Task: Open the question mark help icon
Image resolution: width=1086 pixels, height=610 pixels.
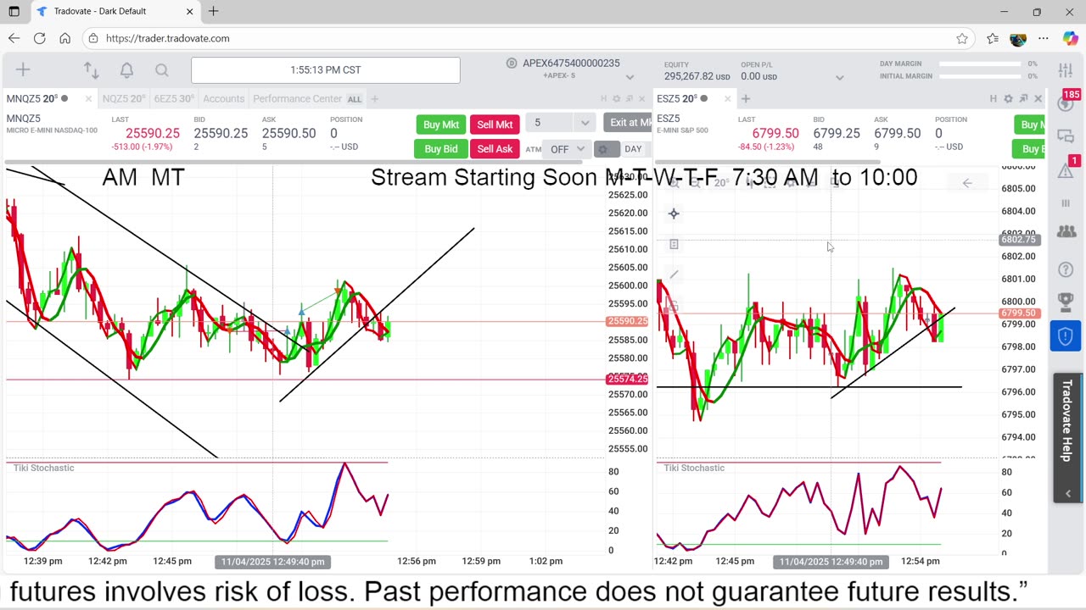Action: coord(1066,270)
